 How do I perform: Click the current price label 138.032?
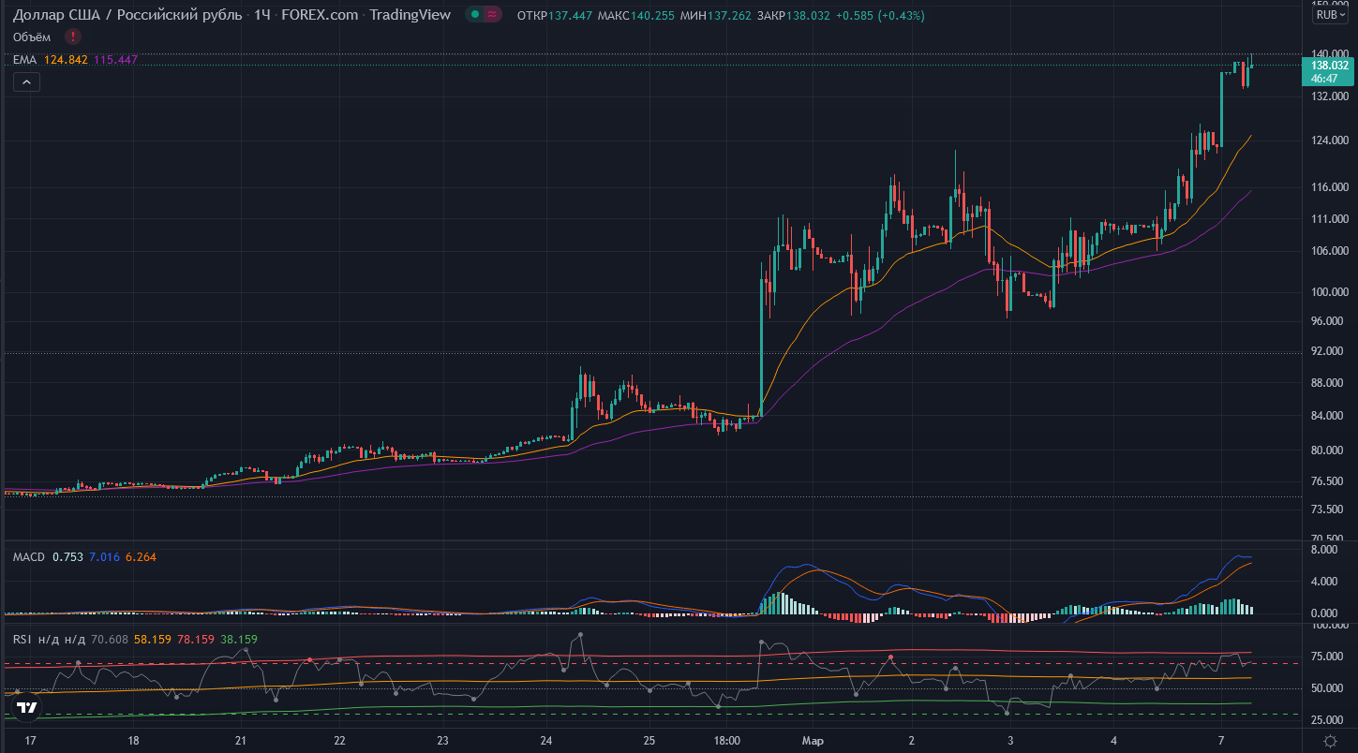coord(1330,66)
